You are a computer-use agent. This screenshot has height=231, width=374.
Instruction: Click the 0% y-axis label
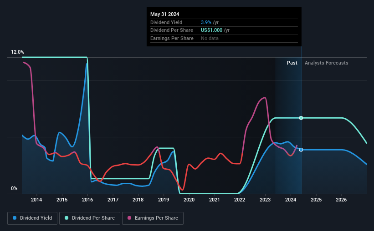tap(14, 188)
